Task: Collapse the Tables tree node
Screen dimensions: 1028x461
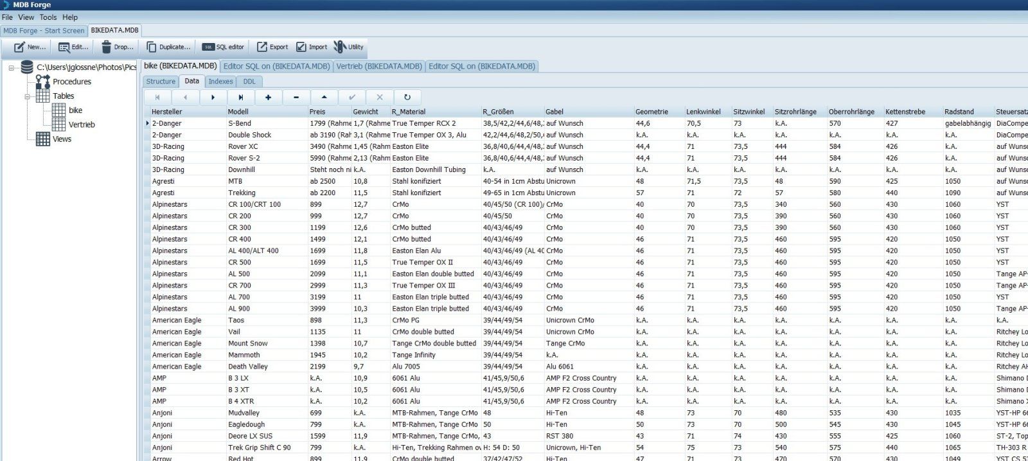Action: tap(27, 96)
